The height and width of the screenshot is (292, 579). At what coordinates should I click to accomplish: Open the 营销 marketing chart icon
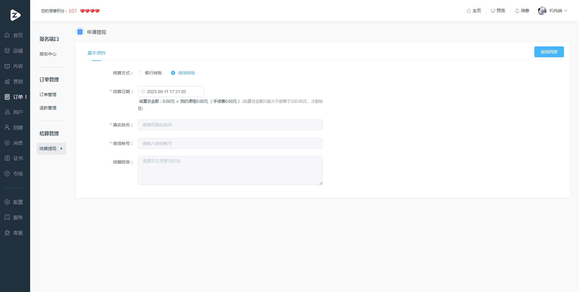tap(7, 81)
